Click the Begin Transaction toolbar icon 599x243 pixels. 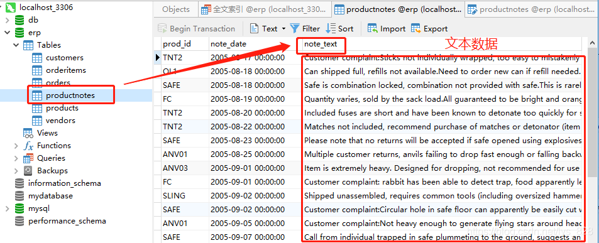tap(162, 29)
